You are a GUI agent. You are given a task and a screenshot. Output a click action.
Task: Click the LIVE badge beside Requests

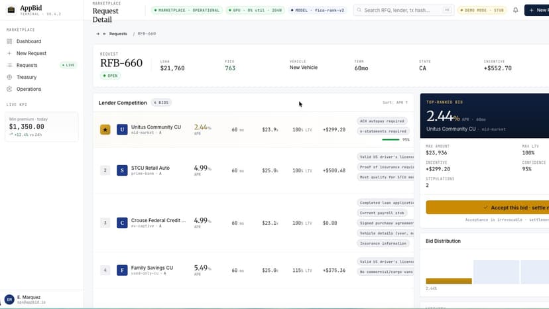68,65
